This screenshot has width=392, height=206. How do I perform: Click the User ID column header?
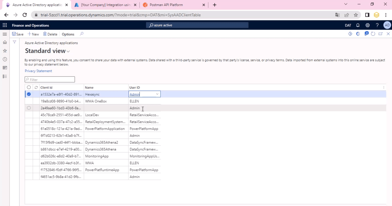pos(145,88)
